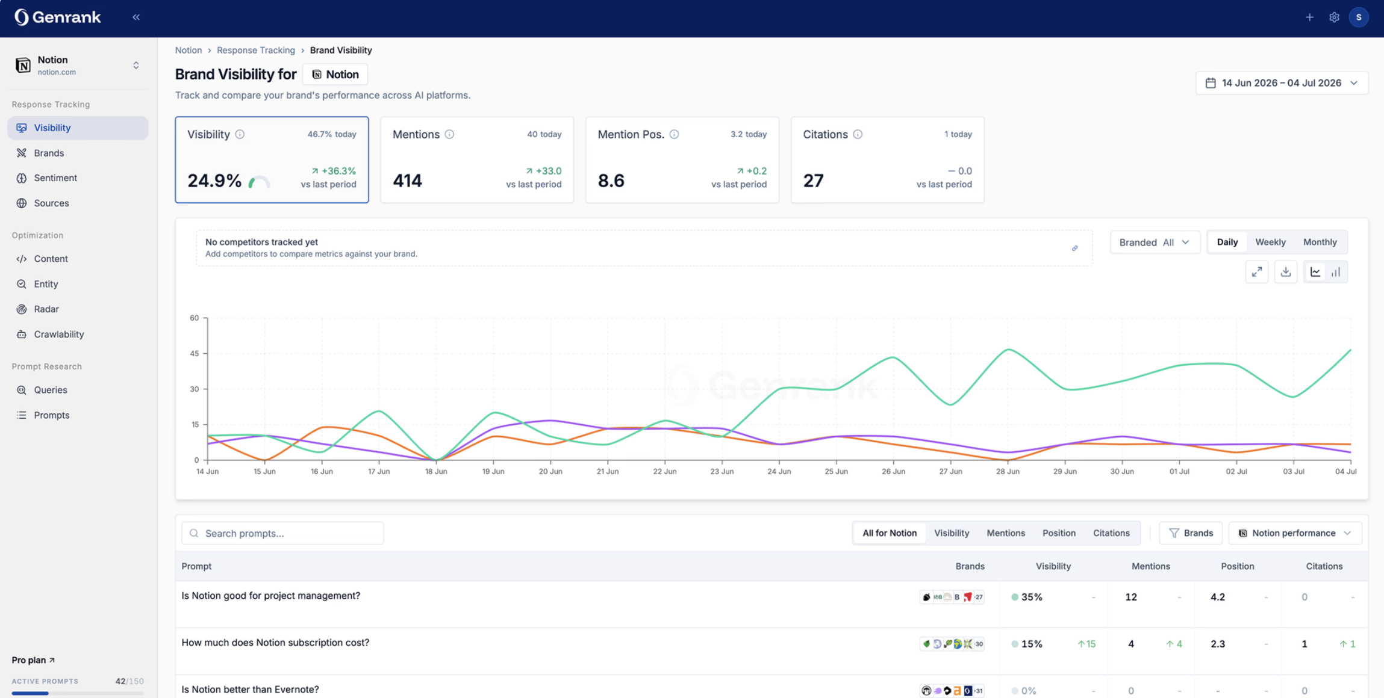Select line chart view toggle
1384x698 pixels.
point(1315,272)
